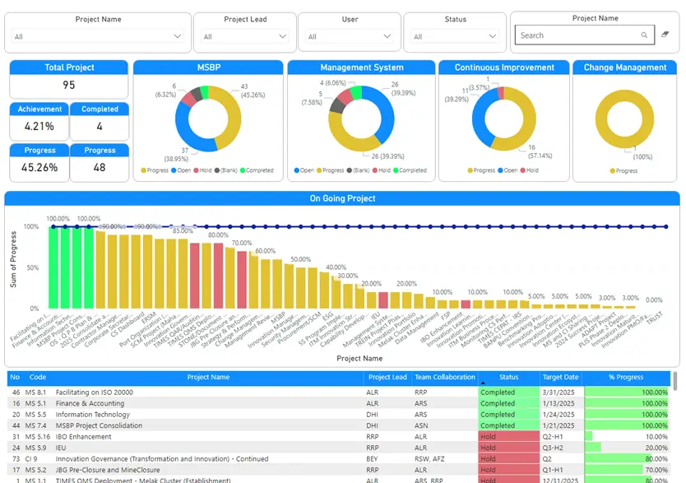Select Innovation Governance Continued row
The height and width of the screenshot is (483, 686).
click(339, 459)
